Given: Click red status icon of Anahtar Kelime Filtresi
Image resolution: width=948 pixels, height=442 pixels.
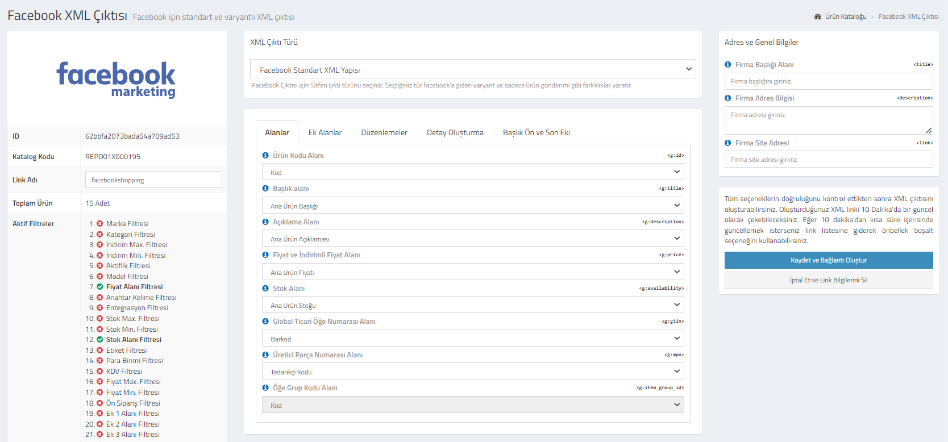Looking at the screenshot, I should pos(100,297).
